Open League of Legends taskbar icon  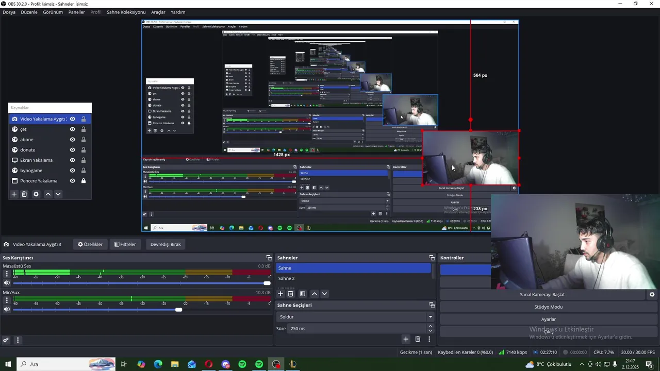pyautogui.click(x=293, y=364)
